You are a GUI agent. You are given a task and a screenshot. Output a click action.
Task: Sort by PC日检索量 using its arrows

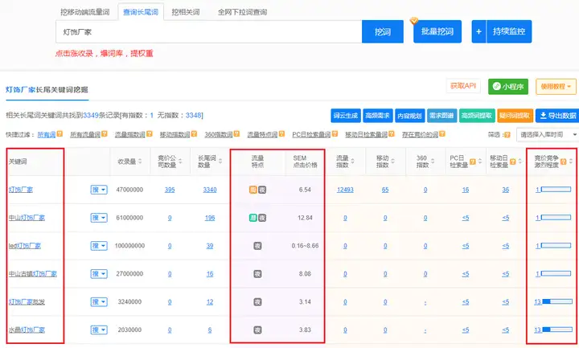pos(479,162)
